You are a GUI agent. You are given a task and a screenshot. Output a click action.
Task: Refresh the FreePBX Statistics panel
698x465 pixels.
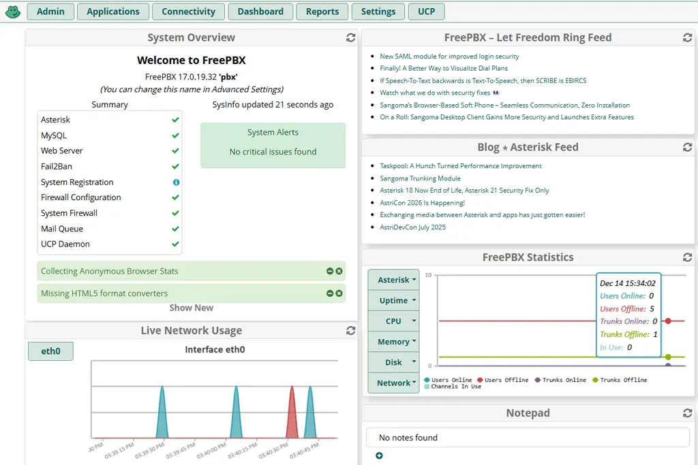click(x=687, y=257)
